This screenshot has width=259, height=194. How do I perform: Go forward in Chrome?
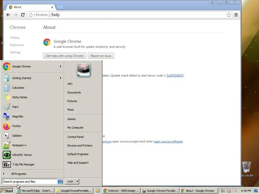click(15, 15)
